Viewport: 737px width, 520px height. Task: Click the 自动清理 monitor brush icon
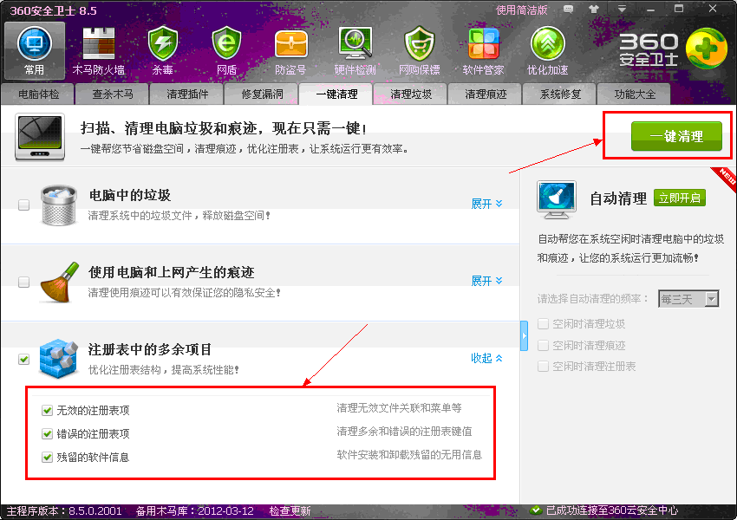coord(557,199)
